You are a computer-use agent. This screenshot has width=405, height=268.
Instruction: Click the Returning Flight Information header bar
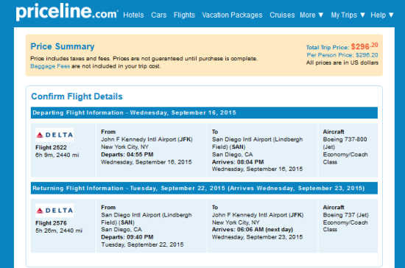click(204, 188)
